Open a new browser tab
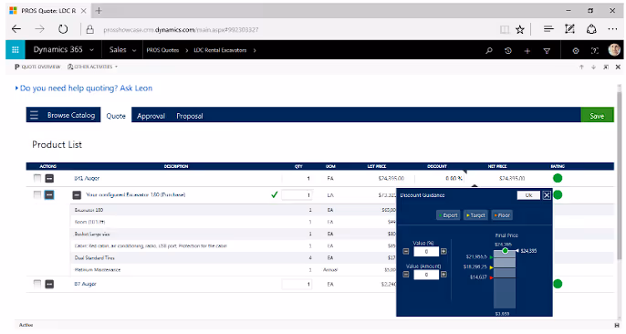The width and height of the screenshot is (626, 334). pos(99,11)
